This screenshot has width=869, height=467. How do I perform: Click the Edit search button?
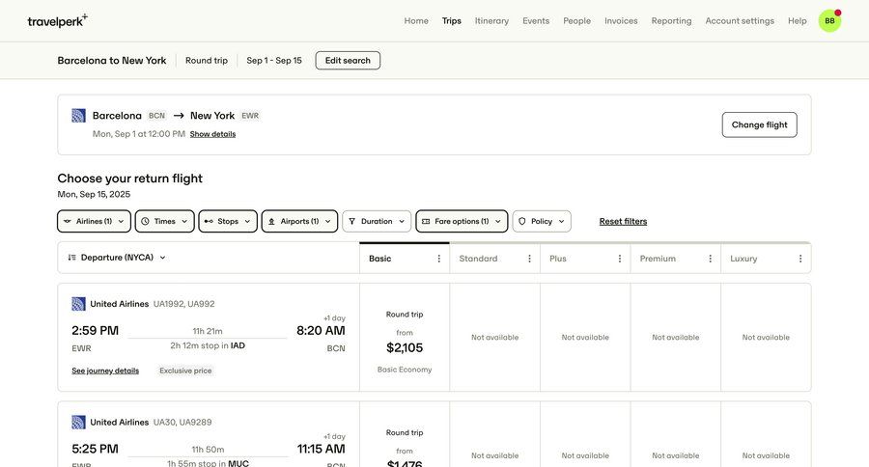(348, 60)
